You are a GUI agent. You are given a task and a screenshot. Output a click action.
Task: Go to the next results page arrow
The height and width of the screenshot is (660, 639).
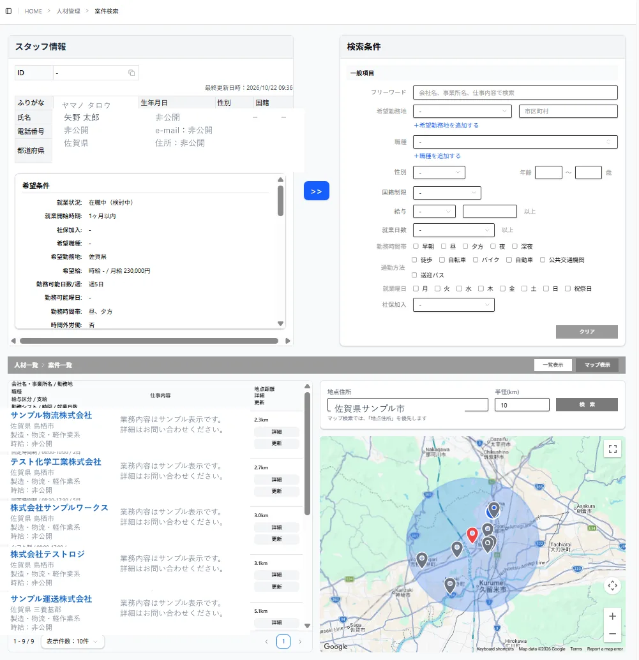pos(300,642)
